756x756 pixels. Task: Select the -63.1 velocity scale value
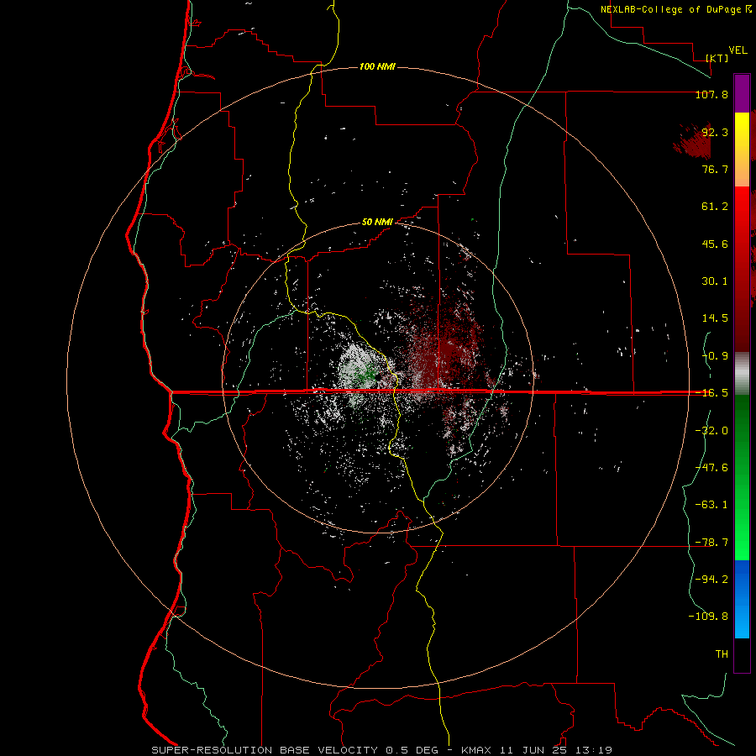click(x=711, y=505)
